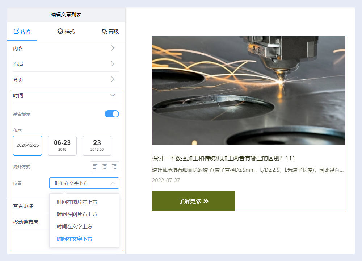Click the 了解更多 button
Screen dimensions: 362x261
(x=193, y=201)
